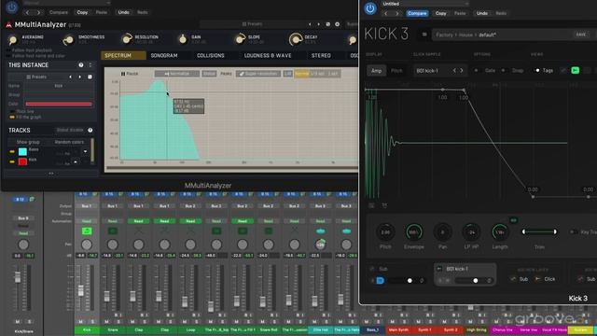Adjust the Decay knob

pyautogui.click(x=296, y=39)
